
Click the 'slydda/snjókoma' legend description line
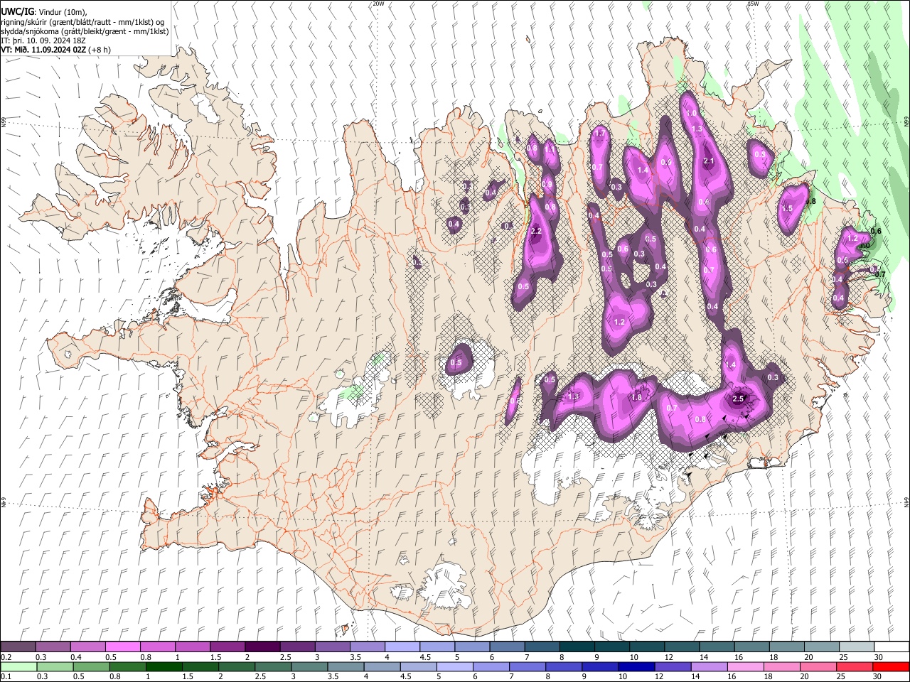(x=85, y=31)
